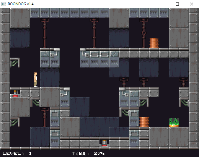199x157 pixels.
Task: Click the player character in white shirt
Action: [x=35, y=80]
